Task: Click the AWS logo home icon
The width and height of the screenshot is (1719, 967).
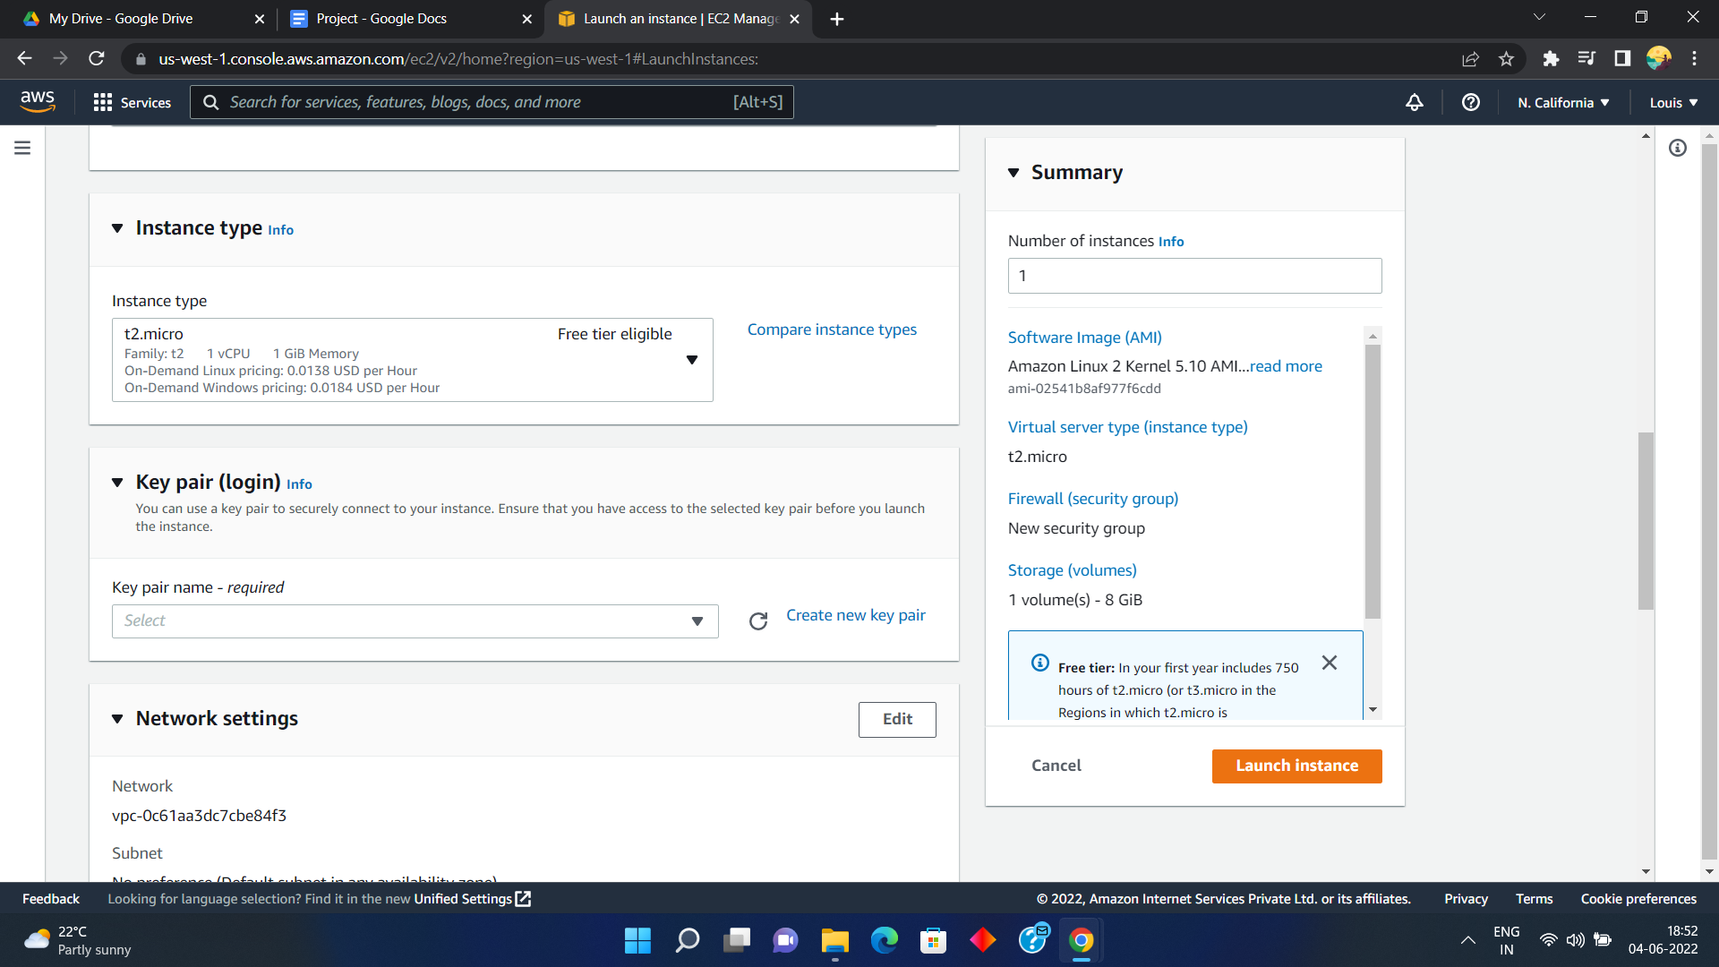Action: [x=38, y=102]
